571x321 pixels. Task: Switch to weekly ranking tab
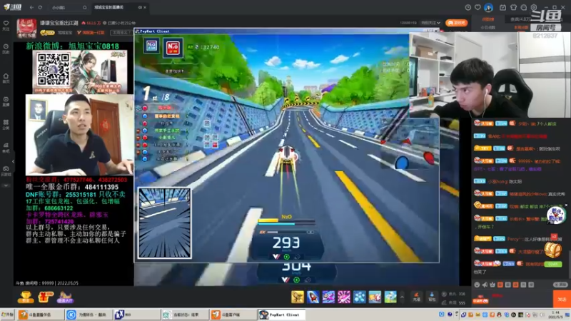coord(521,28)
